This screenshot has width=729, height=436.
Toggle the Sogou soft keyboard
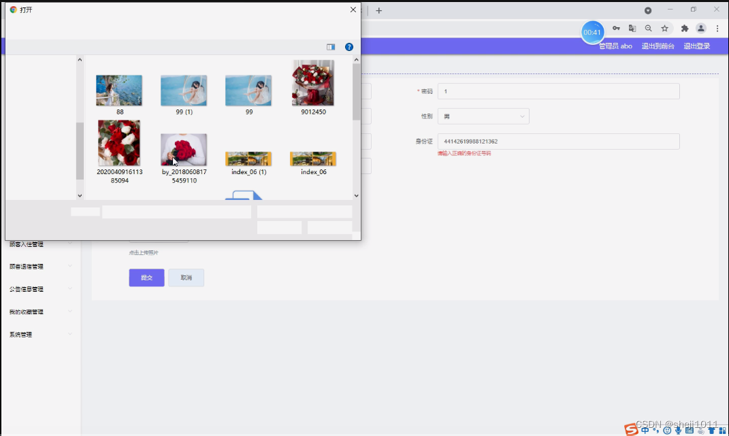pos(689,430)
